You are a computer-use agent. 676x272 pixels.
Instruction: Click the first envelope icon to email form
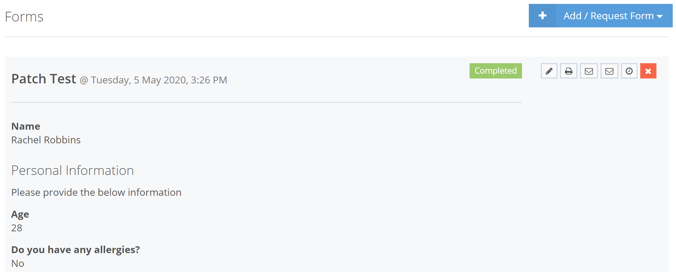589,71
